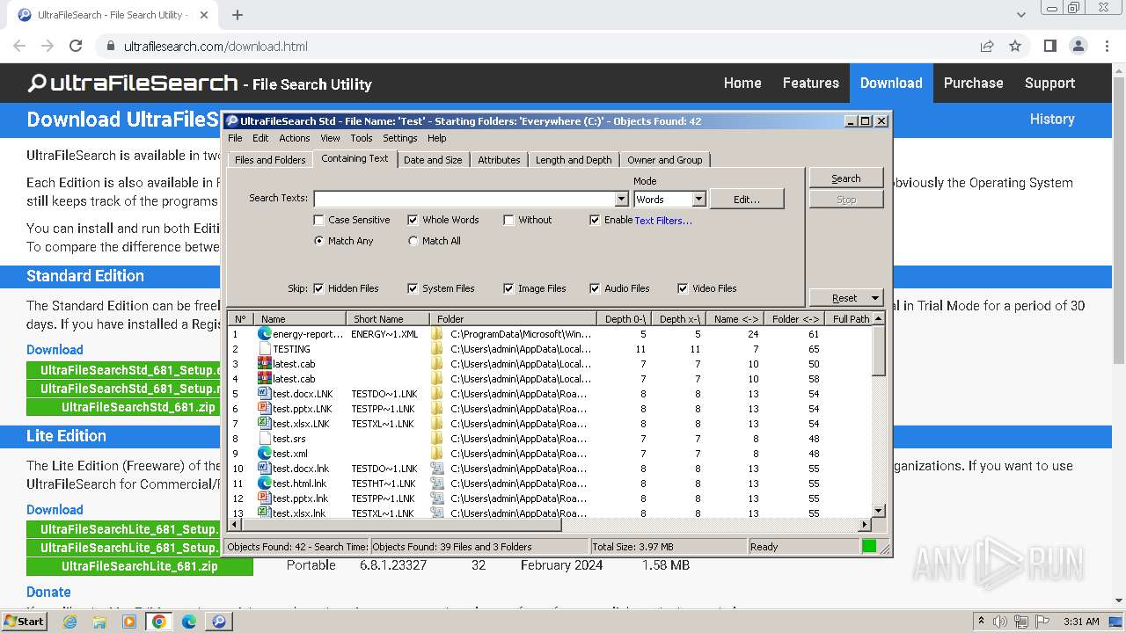Uncheck Skip Video Files

coord(683,288)
